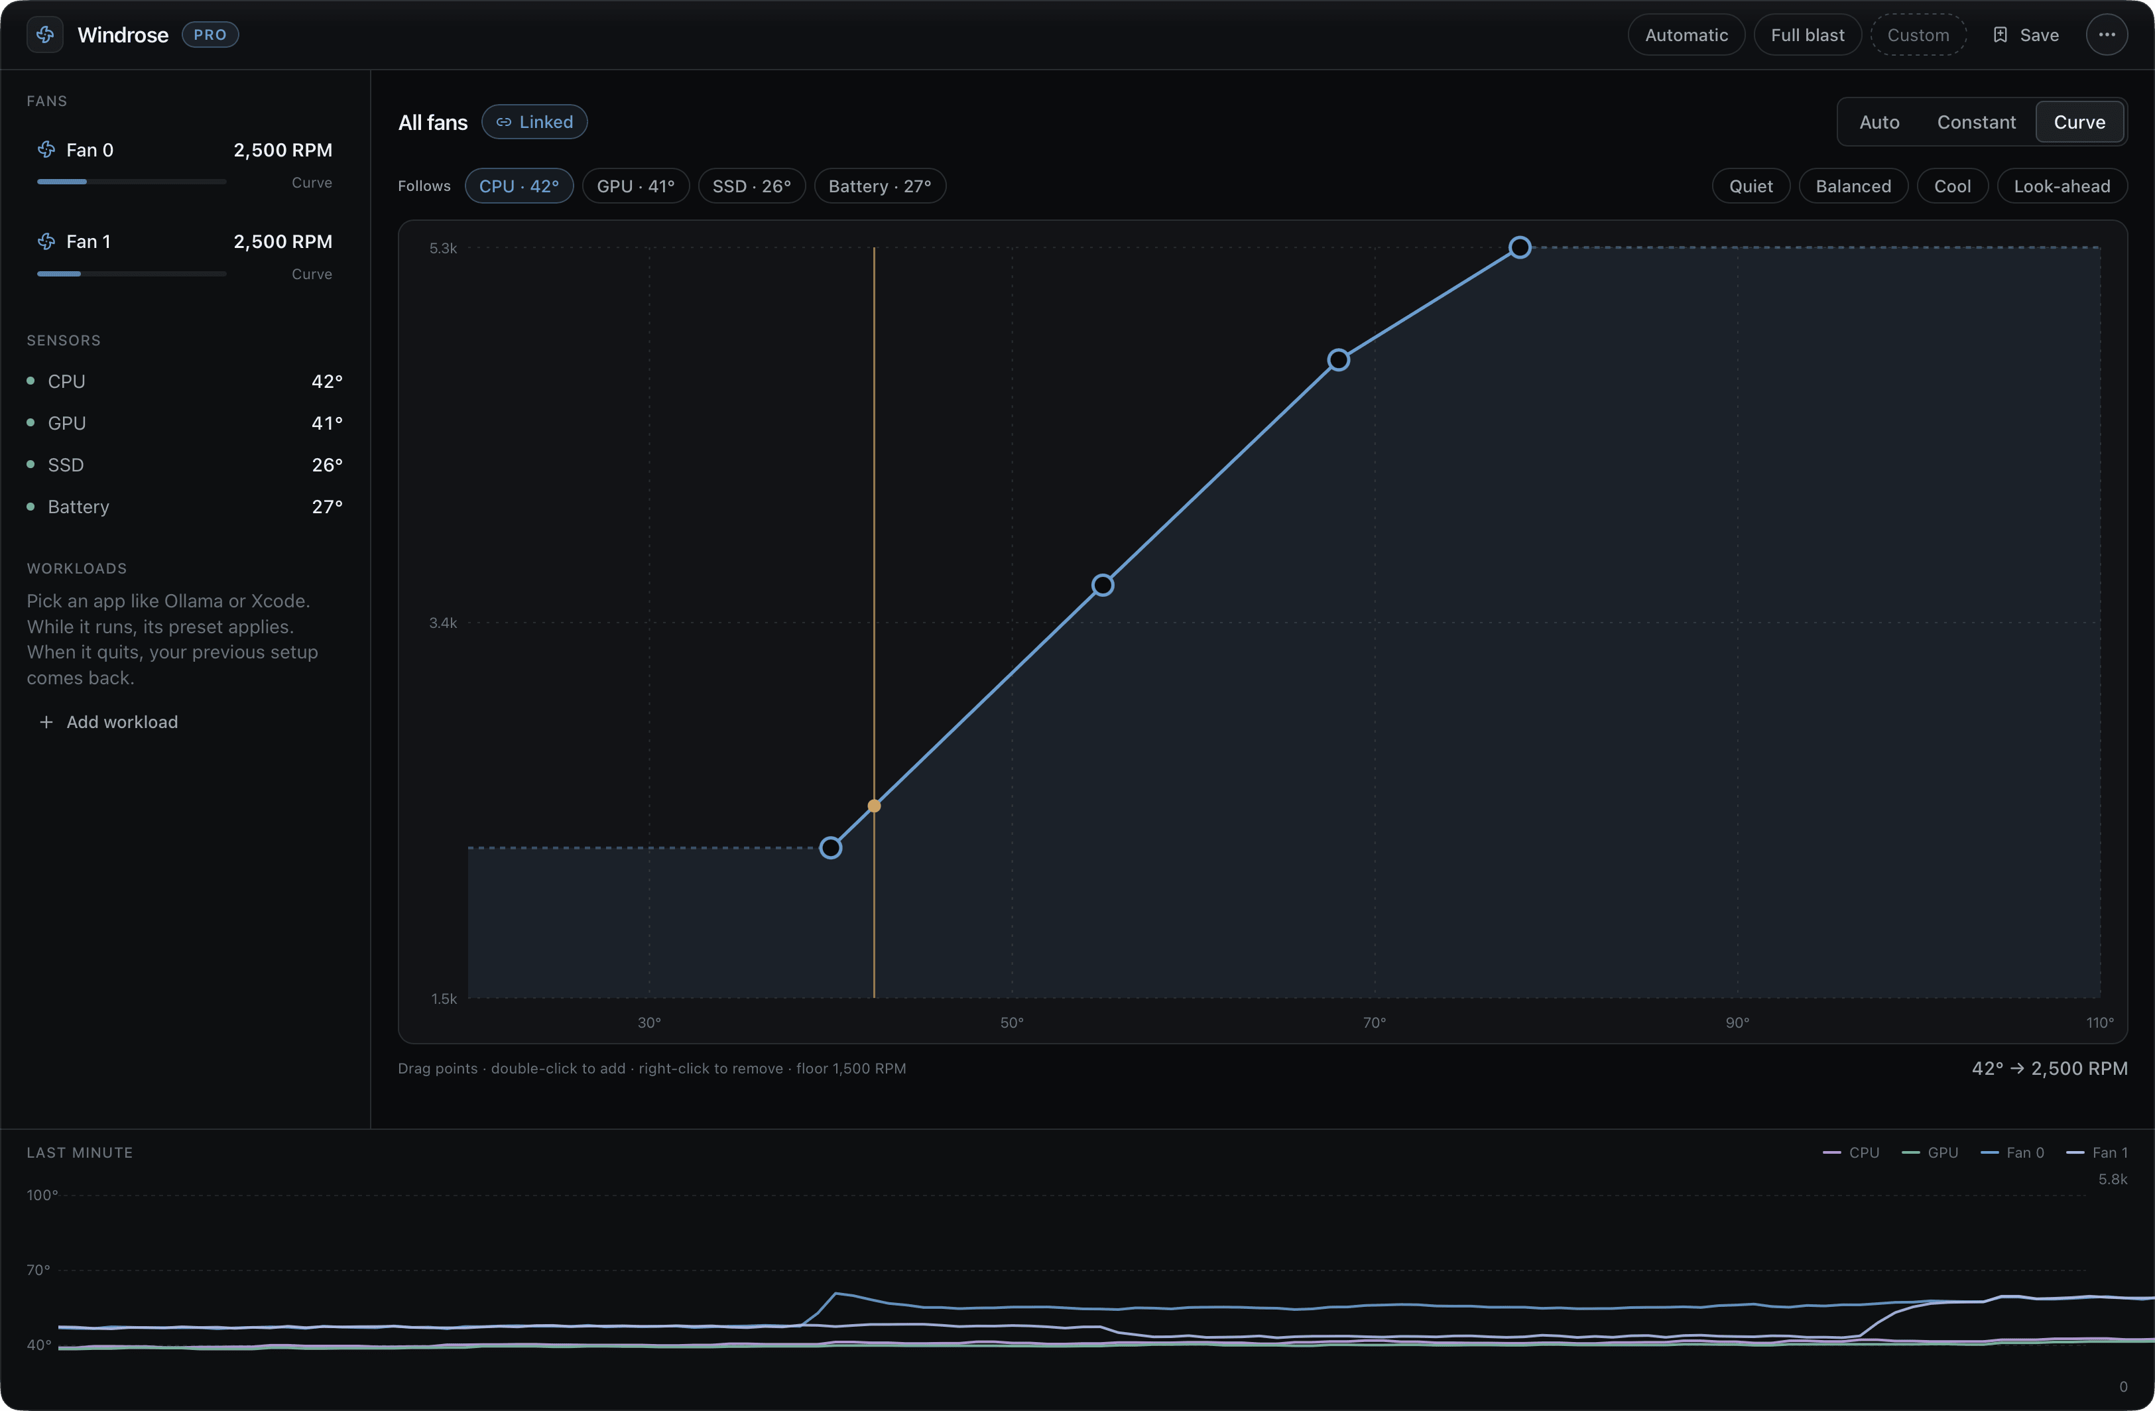Select the curve point near 68°
This screenshot has width=2155, height=1411.
(x=1338, y=361)
